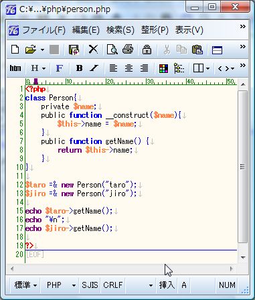Image resolution: width=255 pixels, height=300 pixels.
Task: Apply bold tag with B icon
Action: (x=79, y=68)
